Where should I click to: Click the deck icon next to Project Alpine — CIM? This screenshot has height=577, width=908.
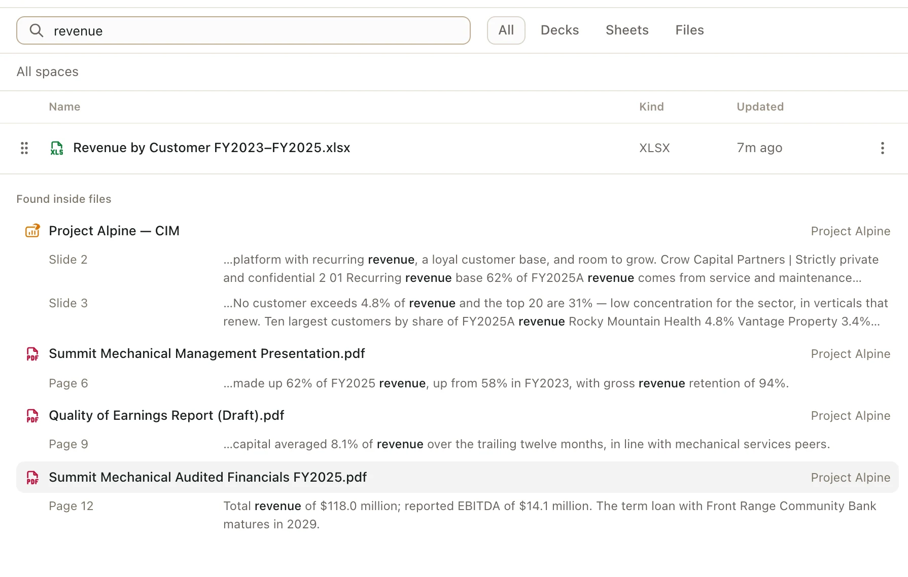(x=32, y=231)
